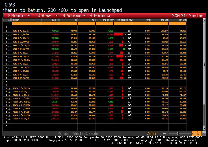Select the VENZ 9 05/07/23 ticker

click(x=21, y=49)
